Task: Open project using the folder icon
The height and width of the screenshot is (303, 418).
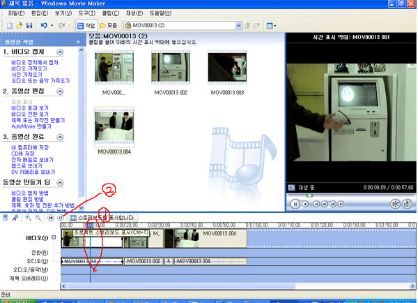Action: [20, 26]
